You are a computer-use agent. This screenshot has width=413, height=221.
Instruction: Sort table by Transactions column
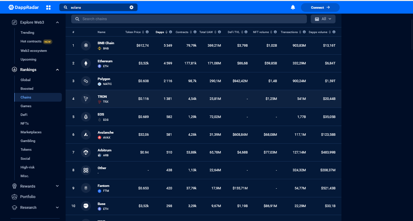[291, 32]
